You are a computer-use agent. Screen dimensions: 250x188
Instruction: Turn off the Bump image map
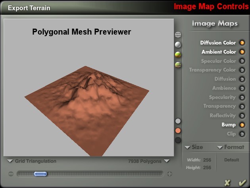coord(242,125)
